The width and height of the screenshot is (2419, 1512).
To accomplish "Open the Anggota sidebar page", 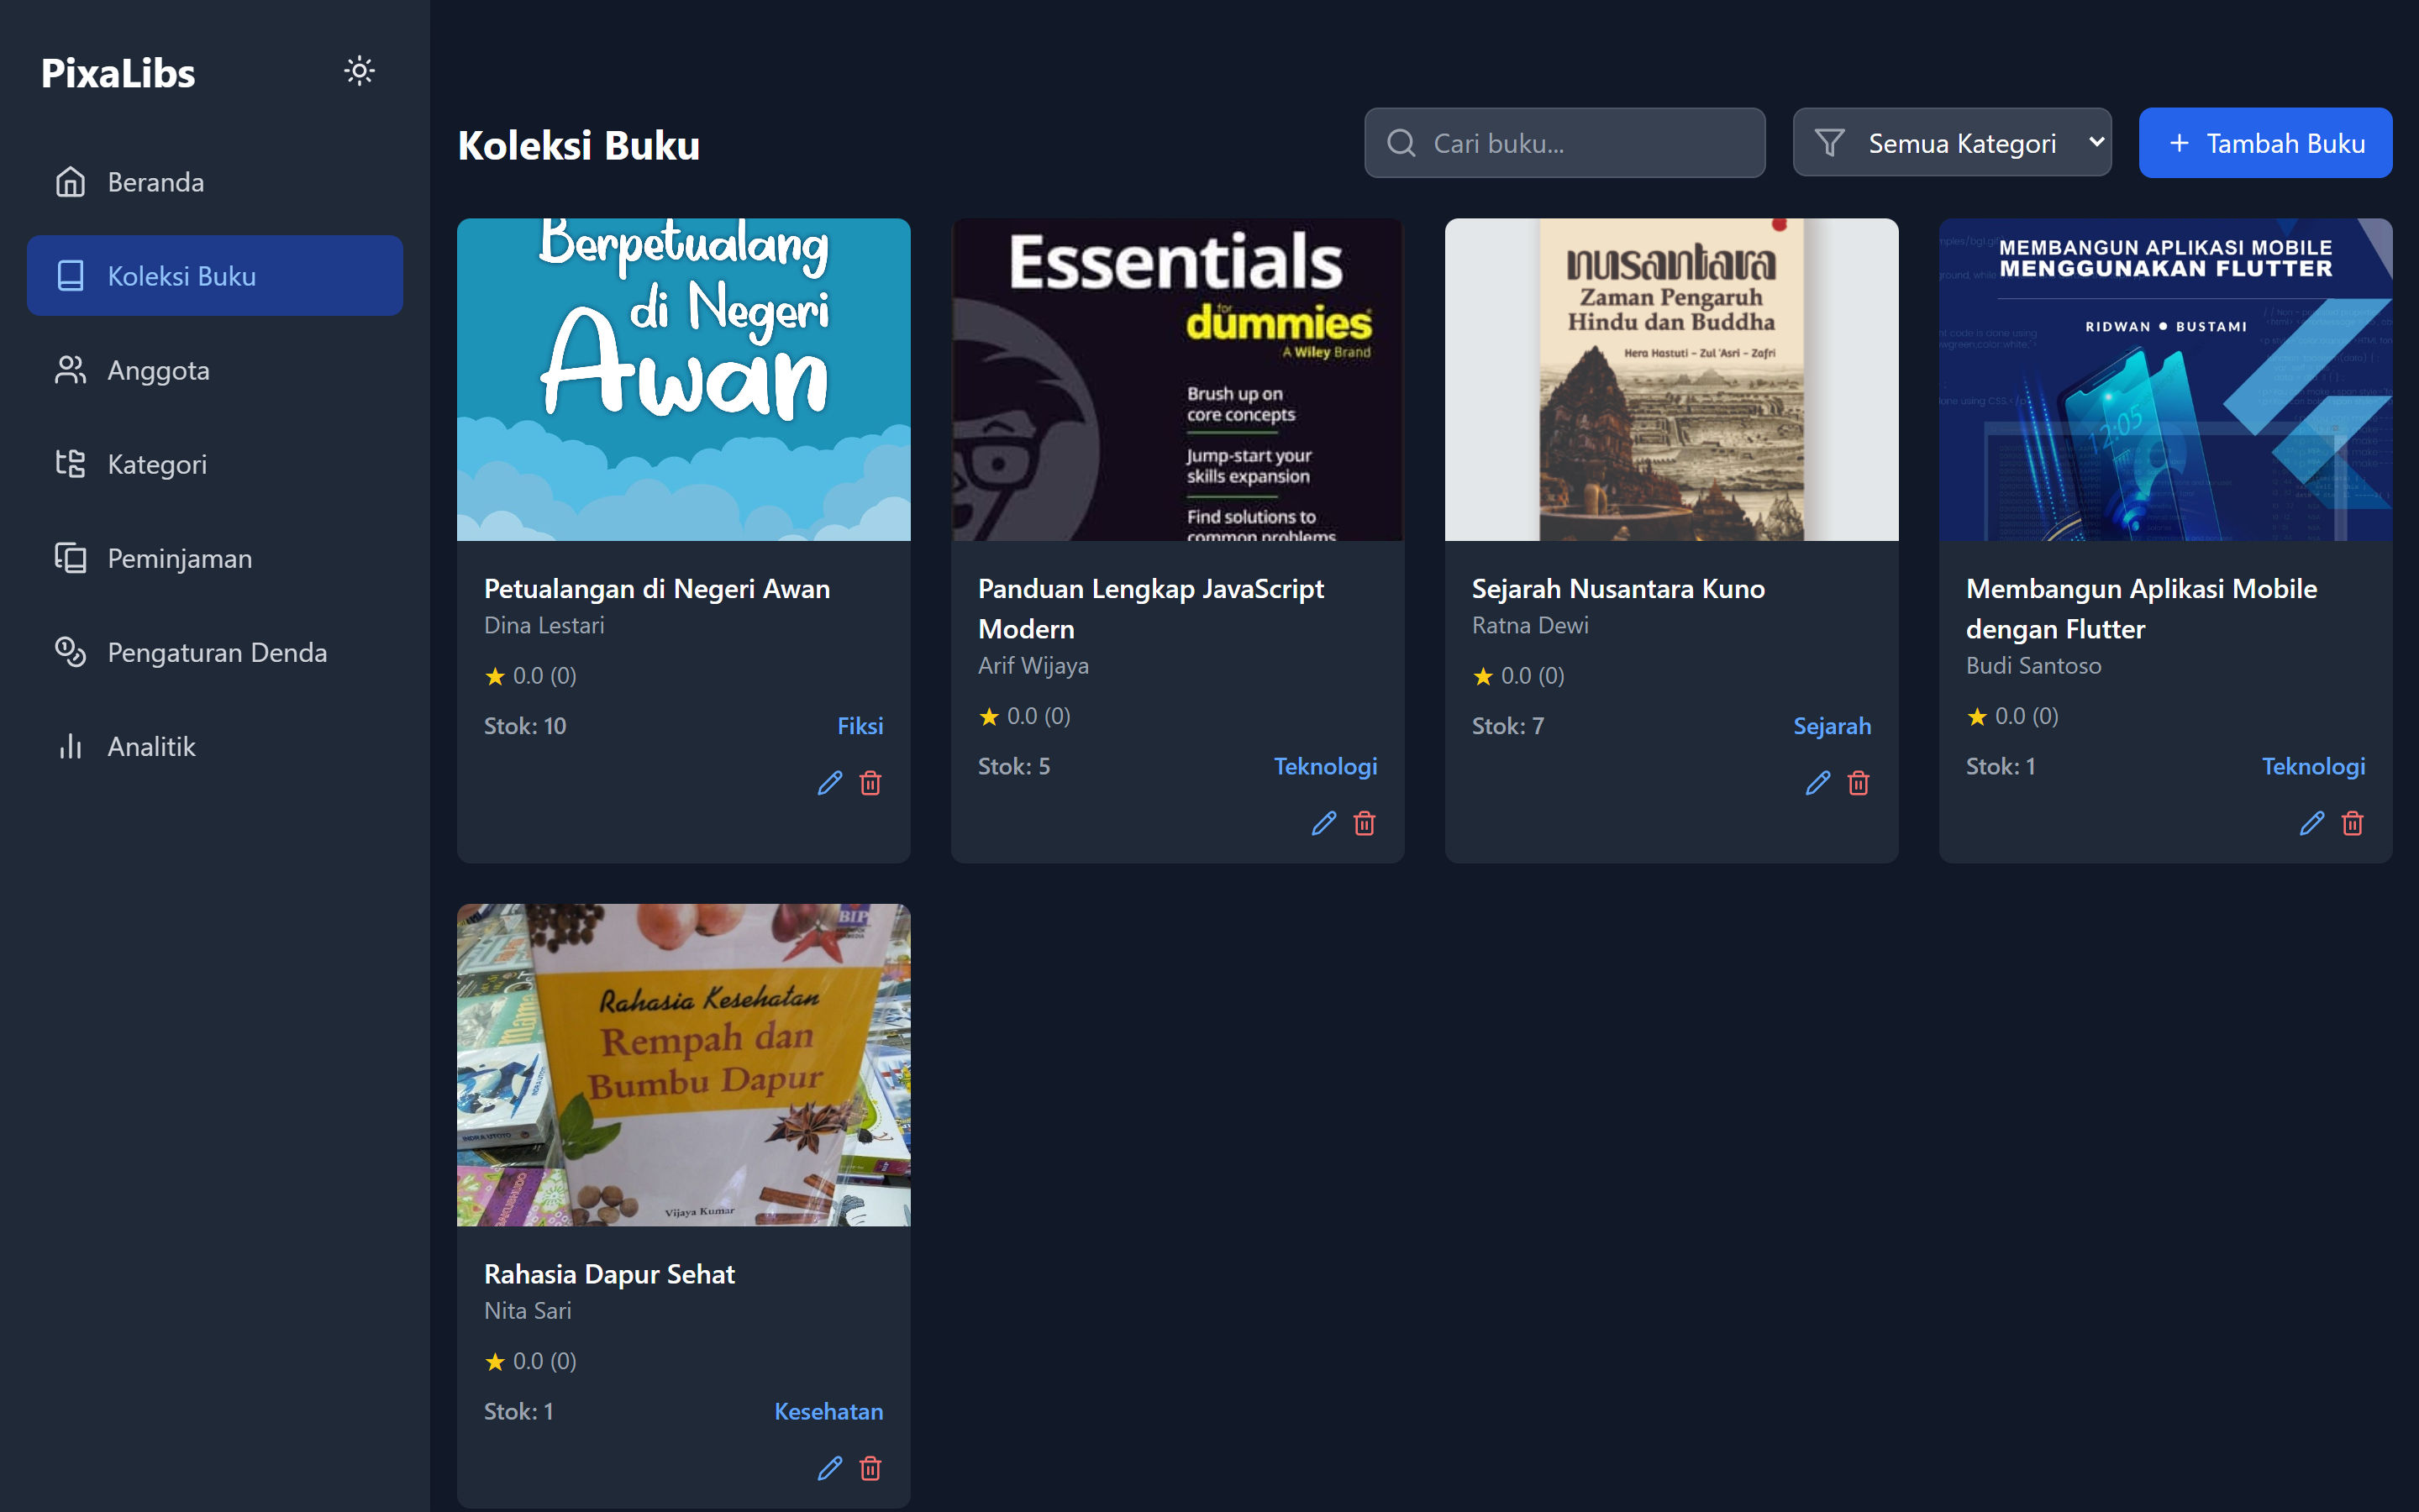I will 215,370.
